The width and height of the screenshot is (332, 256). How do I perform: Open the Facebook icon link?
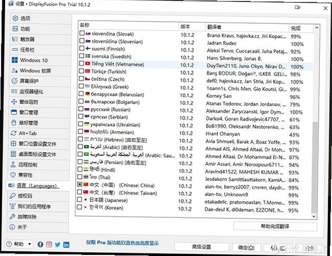pyautogui.click(x=40, y=244)
